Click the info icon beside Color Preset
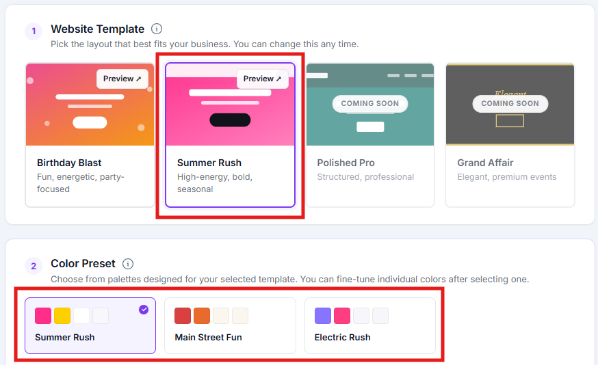Image resolution: width=598 pixels, height=365 pixels. (x=128, y=264)
